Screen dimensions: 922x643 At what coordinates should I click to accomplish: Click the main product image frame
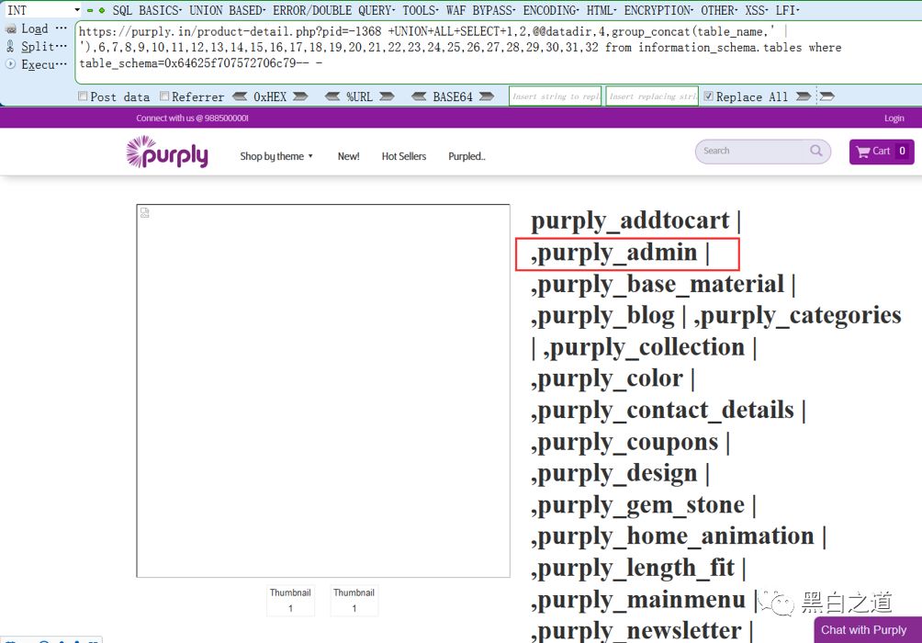[x=323, y=390]
